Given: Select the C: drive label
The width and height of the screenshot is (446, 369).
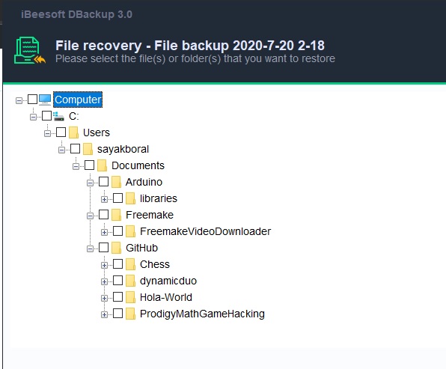Looking at the screenshot, I should tap(74, 116).
